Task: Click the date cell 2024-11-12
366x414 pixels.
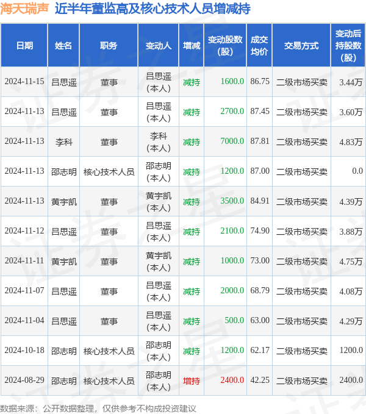Action: [x=24, y=230]
